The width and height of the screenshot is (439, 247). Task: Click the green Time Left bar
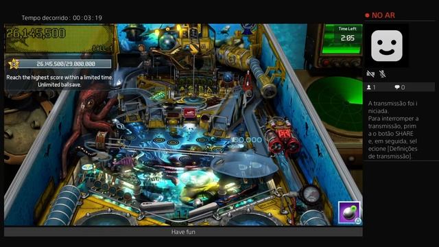(x=341, y=50)
